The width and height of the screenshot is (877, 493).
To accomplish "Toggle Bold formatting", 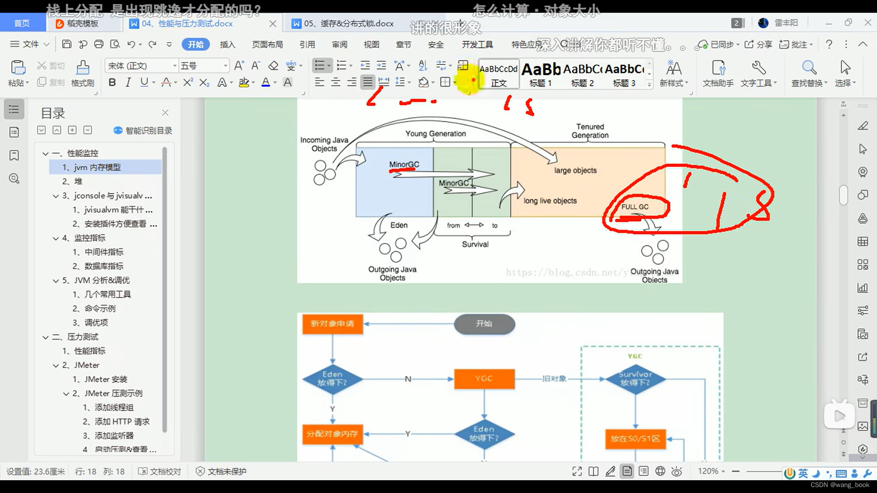I will (x=112, y=83).
